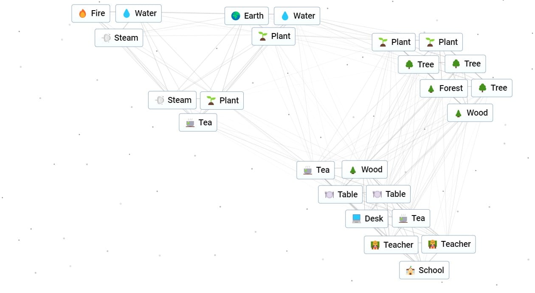Pick the Wood tile right of Tea
This screenshot has width=535, height=293.
(364, 170)
